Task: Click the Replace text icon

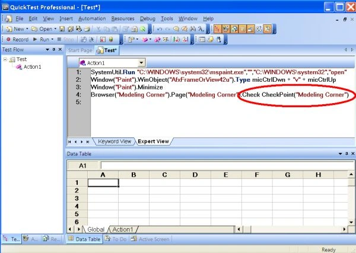Action: [201, 29]
